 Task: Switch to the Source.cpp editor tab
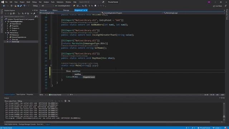(43, 10)
